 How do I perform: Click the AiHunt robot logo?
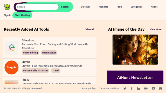tap(7, 7)
